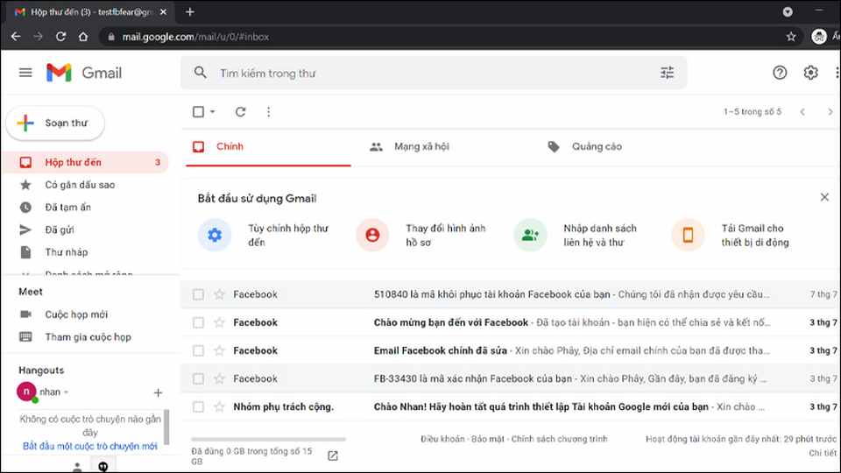The height and width of the screenshot is (473, 841).
Task: Click the plus icon next to Hangouts user
Action: (158, 392)
